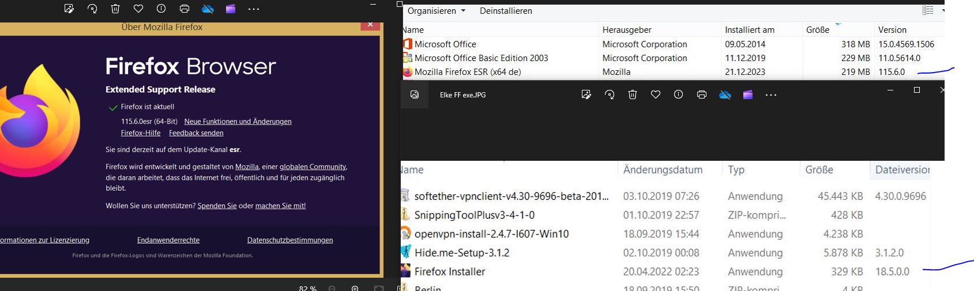Open the image editor in the left Photos window
The height and width of the screenshot is (291, 974).
[69, 9]
